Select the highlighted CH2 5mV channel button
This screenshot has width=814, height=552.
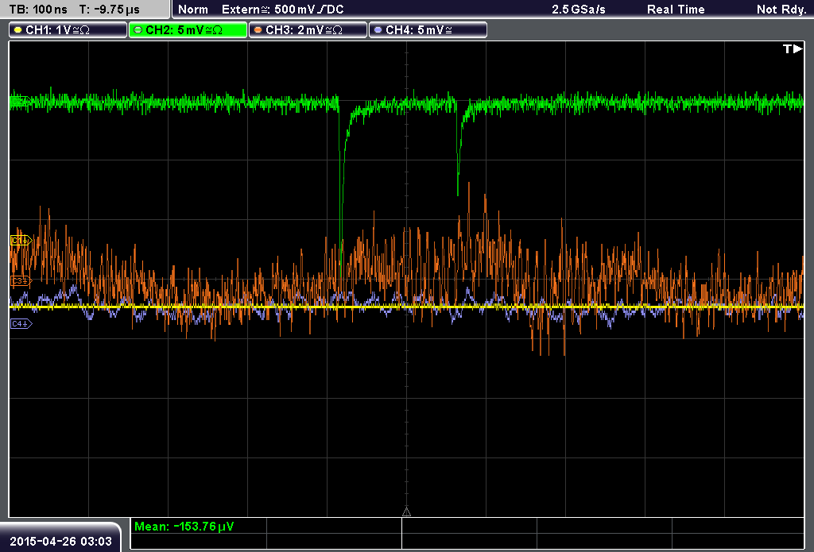tap(188, 30)
